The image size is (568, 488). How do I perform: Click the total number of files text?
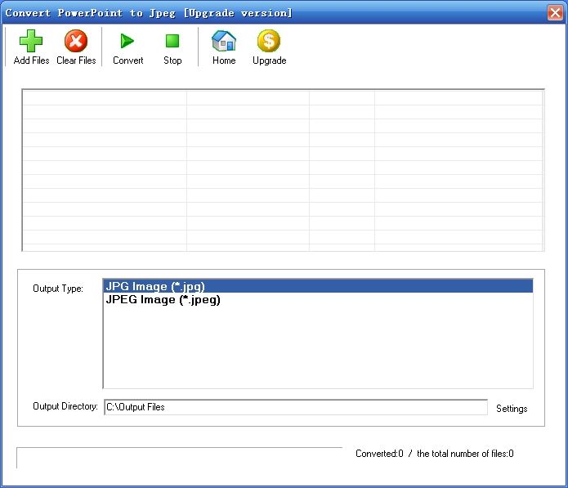(465, 454)
